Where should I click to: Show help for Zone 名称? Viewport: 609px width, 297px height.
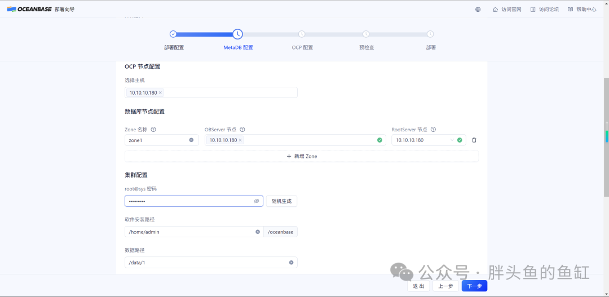[153, 129]
